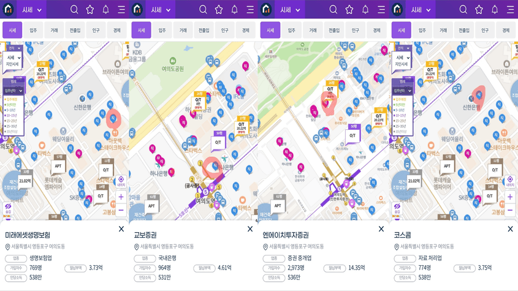Open favorites star in 미래에셋생명보험 panel
This screenshot has width=518, height=291.
90,10
